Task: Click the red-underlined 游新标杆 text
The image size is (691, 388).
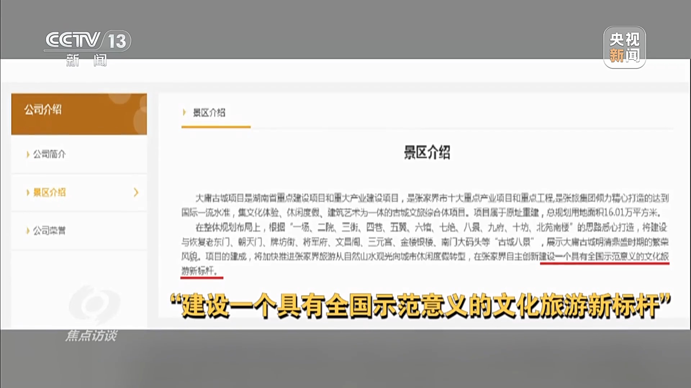Action: point(199,271)
